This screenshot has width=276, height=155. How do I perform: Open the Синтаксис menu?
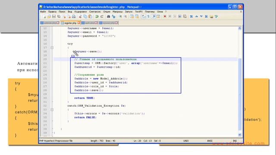pyautogui.click(x=95, y=12)
